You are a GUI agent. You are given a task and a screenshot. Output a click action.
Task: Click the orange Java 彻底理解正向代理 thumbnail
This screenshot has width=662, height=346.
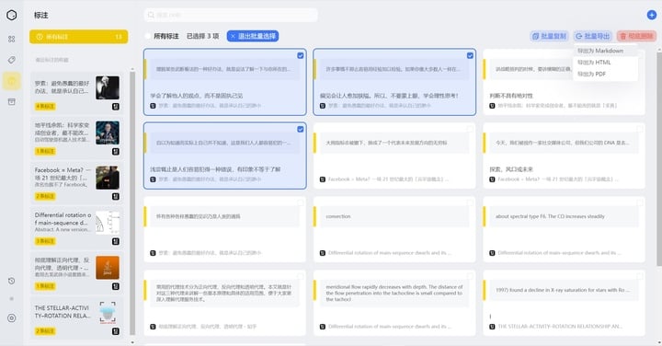[108, 268]
